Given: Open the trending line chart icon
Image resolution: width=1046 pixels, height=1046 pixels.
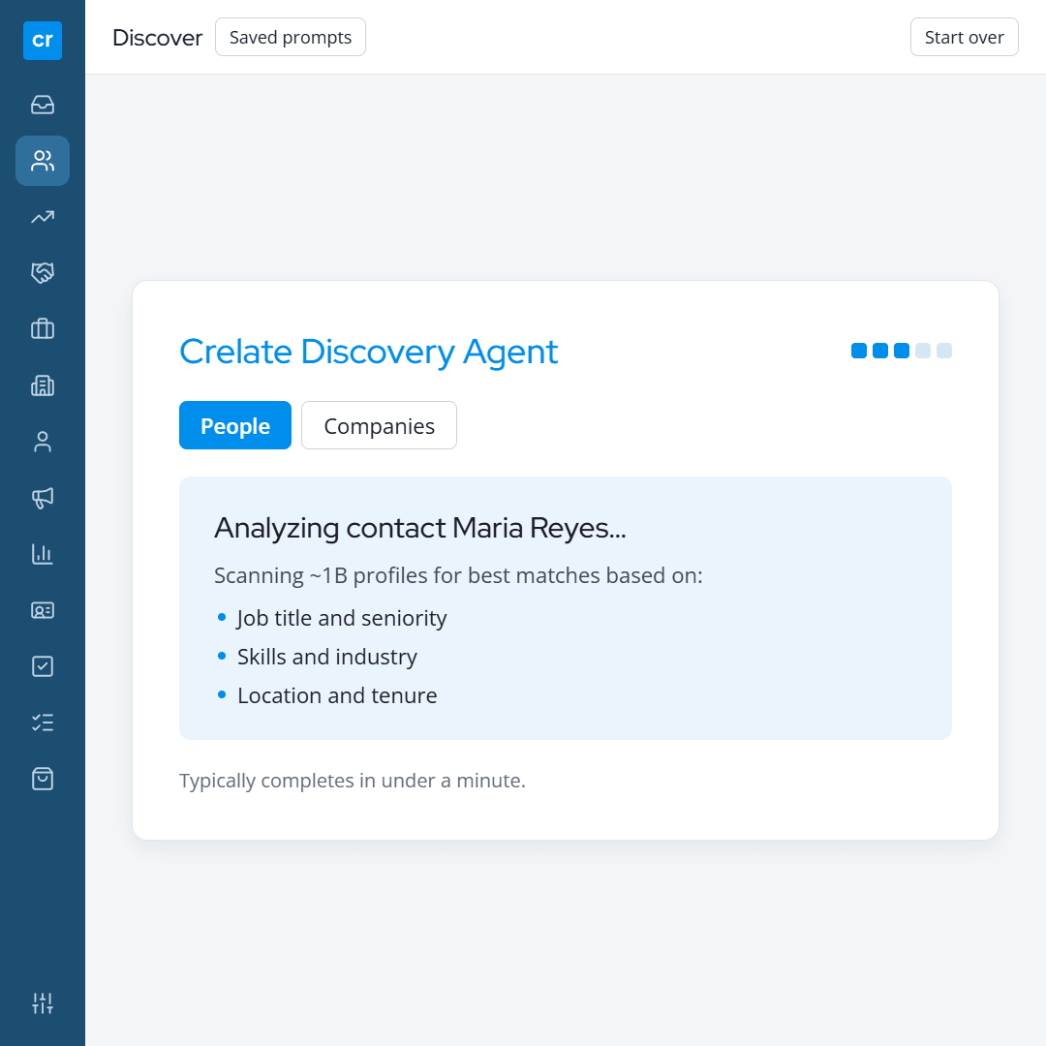Looking at the screenshot, I should point(42,217).
